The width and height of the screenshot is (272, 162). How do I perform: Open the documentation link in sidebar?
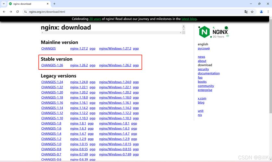click(x=208, y=73)
